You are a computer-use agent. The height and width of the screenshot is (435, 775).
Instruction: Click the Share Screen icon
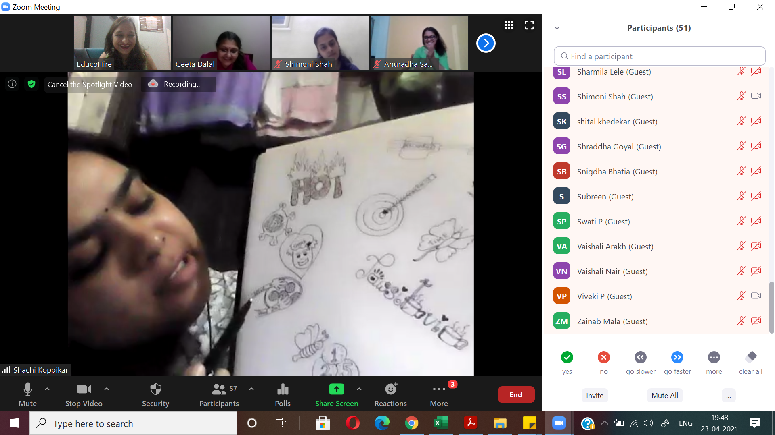tap(336, 389)
